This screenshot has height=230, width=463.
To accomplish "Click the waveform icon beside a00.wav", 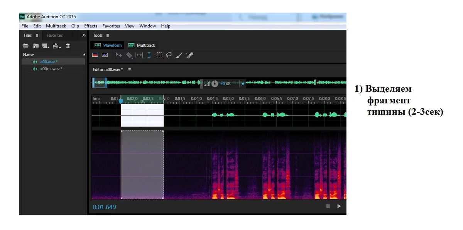I will [35, 62].
